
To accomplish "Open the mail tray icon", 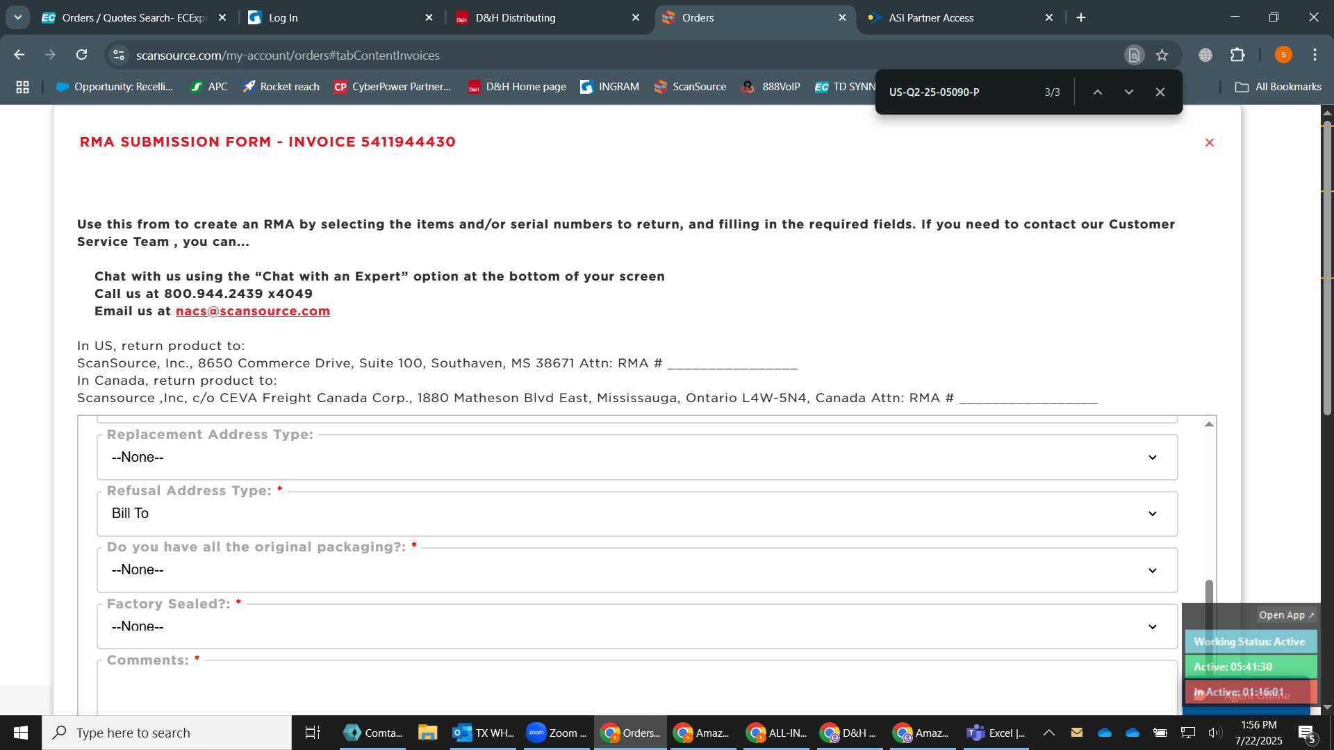I will tap(1077, 732).
